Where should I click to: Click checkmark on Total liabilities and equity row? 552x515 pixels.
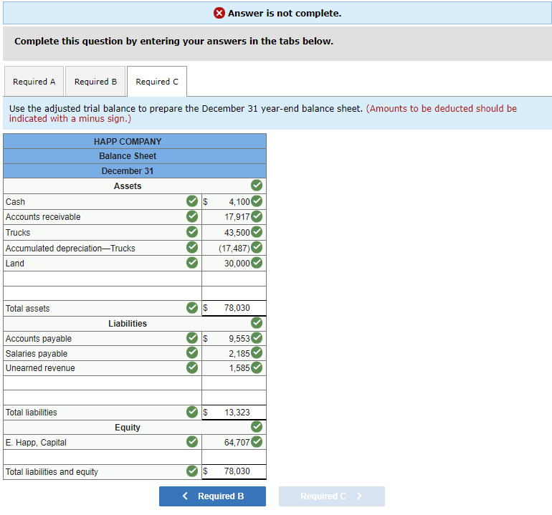pyautogui.click(x=192, y=471)
